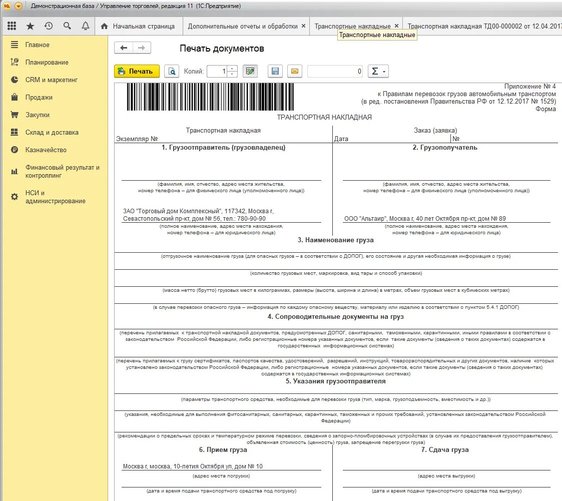Open НСИ и администрирование section
This screenshot has width=562, height=501.
point(55,197)
